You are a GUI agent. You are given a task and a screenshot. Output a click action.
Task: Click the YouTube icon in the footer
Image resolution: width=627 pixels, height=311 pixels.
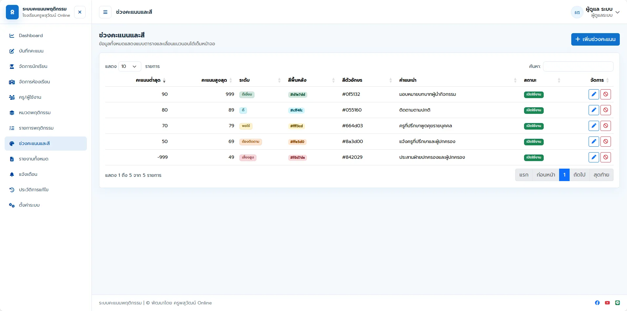coord(607,303)
